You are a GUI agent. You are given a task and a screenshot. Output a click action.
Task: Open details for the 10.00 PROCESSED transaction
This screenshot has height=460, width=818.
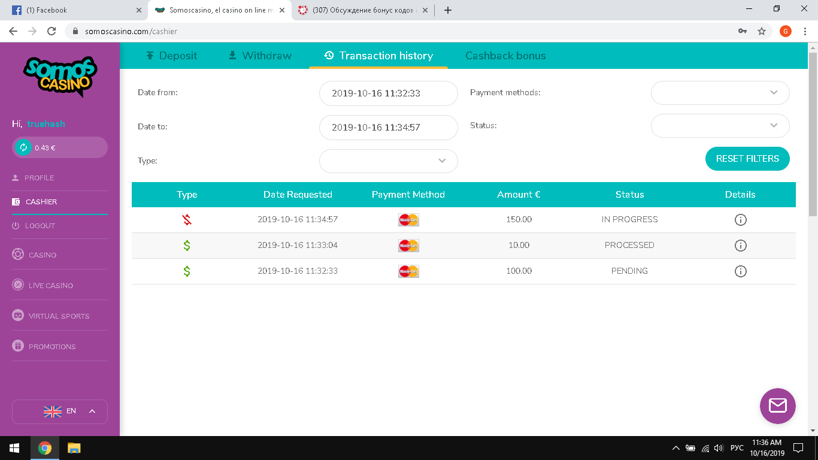pos(740,246)
